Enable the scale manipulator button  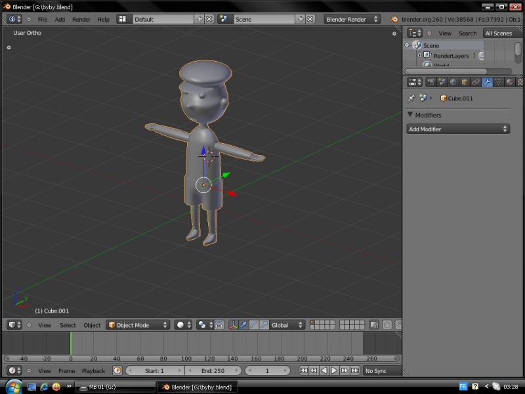264,324
